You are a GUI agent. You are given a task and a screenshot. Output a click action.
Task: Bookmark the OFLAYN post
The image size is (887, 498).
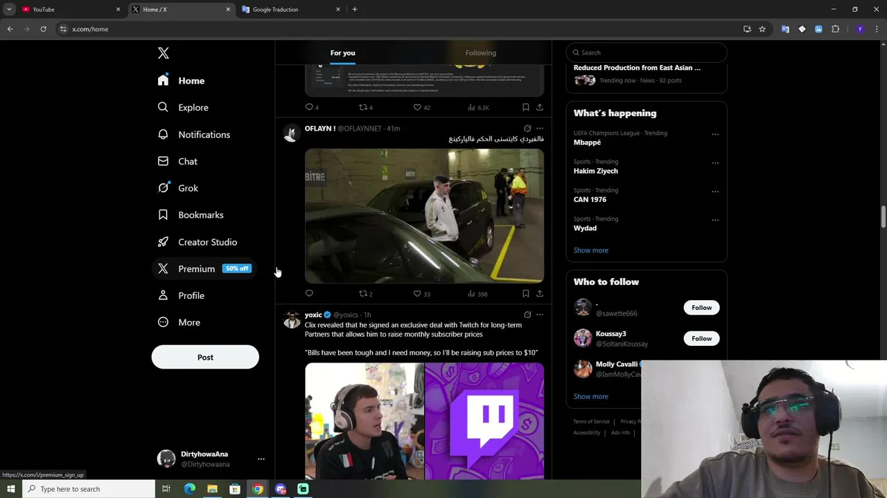[x=525, y=293]
